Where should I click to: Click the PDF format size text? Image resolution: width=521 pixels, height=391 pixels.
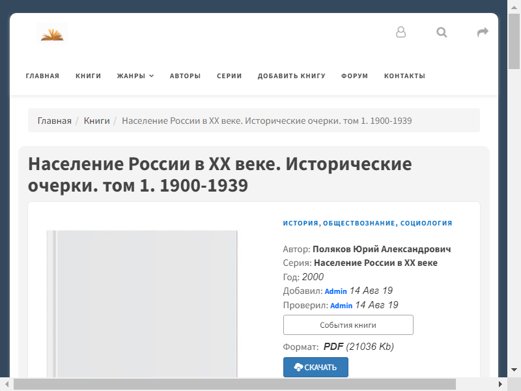[359, 347]
